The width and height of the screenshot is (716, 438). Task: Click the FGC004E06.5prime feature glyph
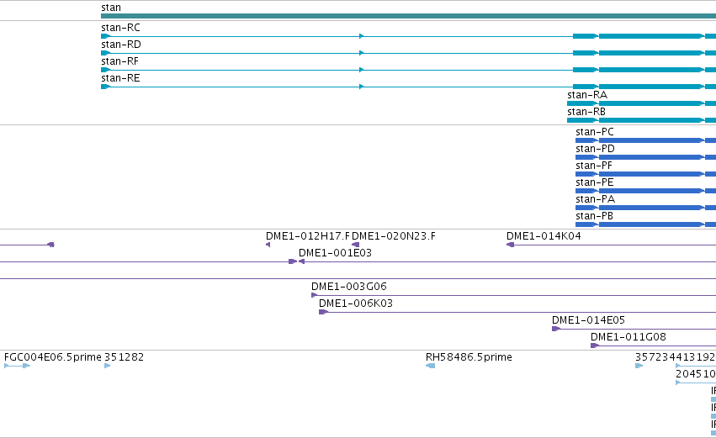17,366
